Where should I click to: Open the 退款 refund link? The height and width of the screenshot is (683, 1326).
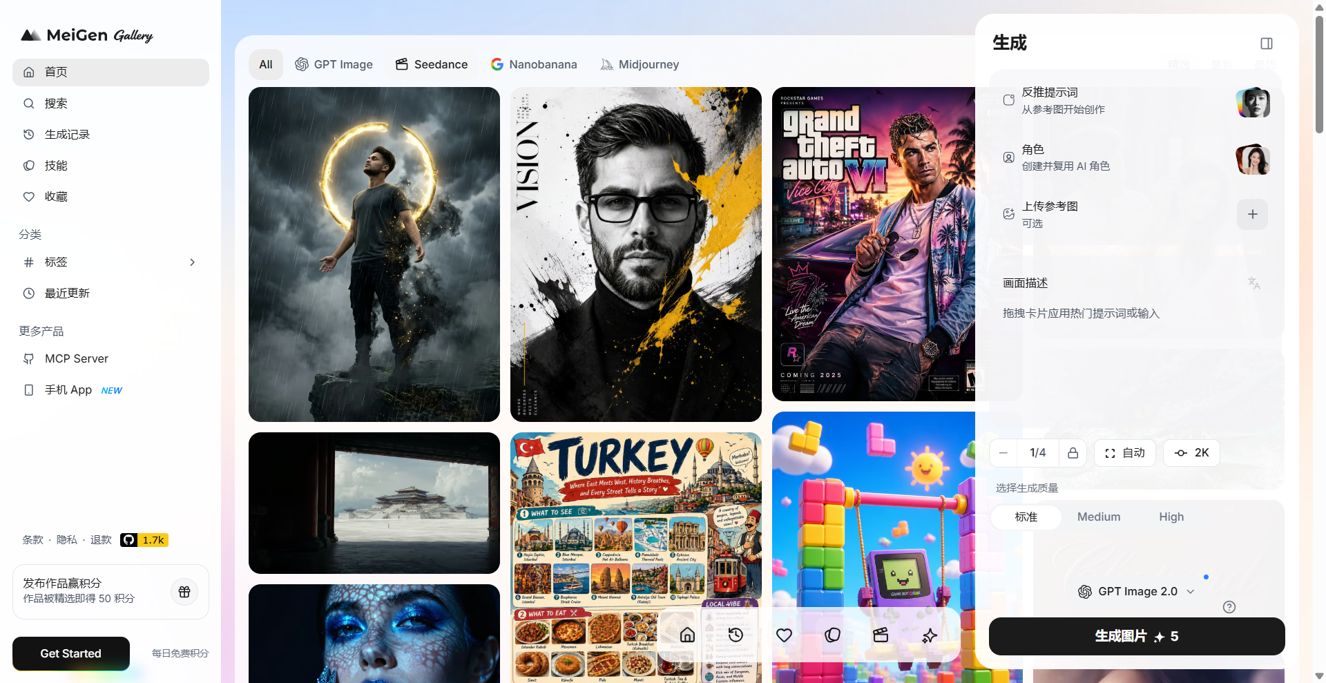101,540
